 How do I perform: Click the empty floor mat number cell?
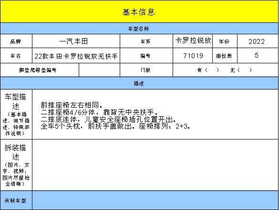[100, 70]
